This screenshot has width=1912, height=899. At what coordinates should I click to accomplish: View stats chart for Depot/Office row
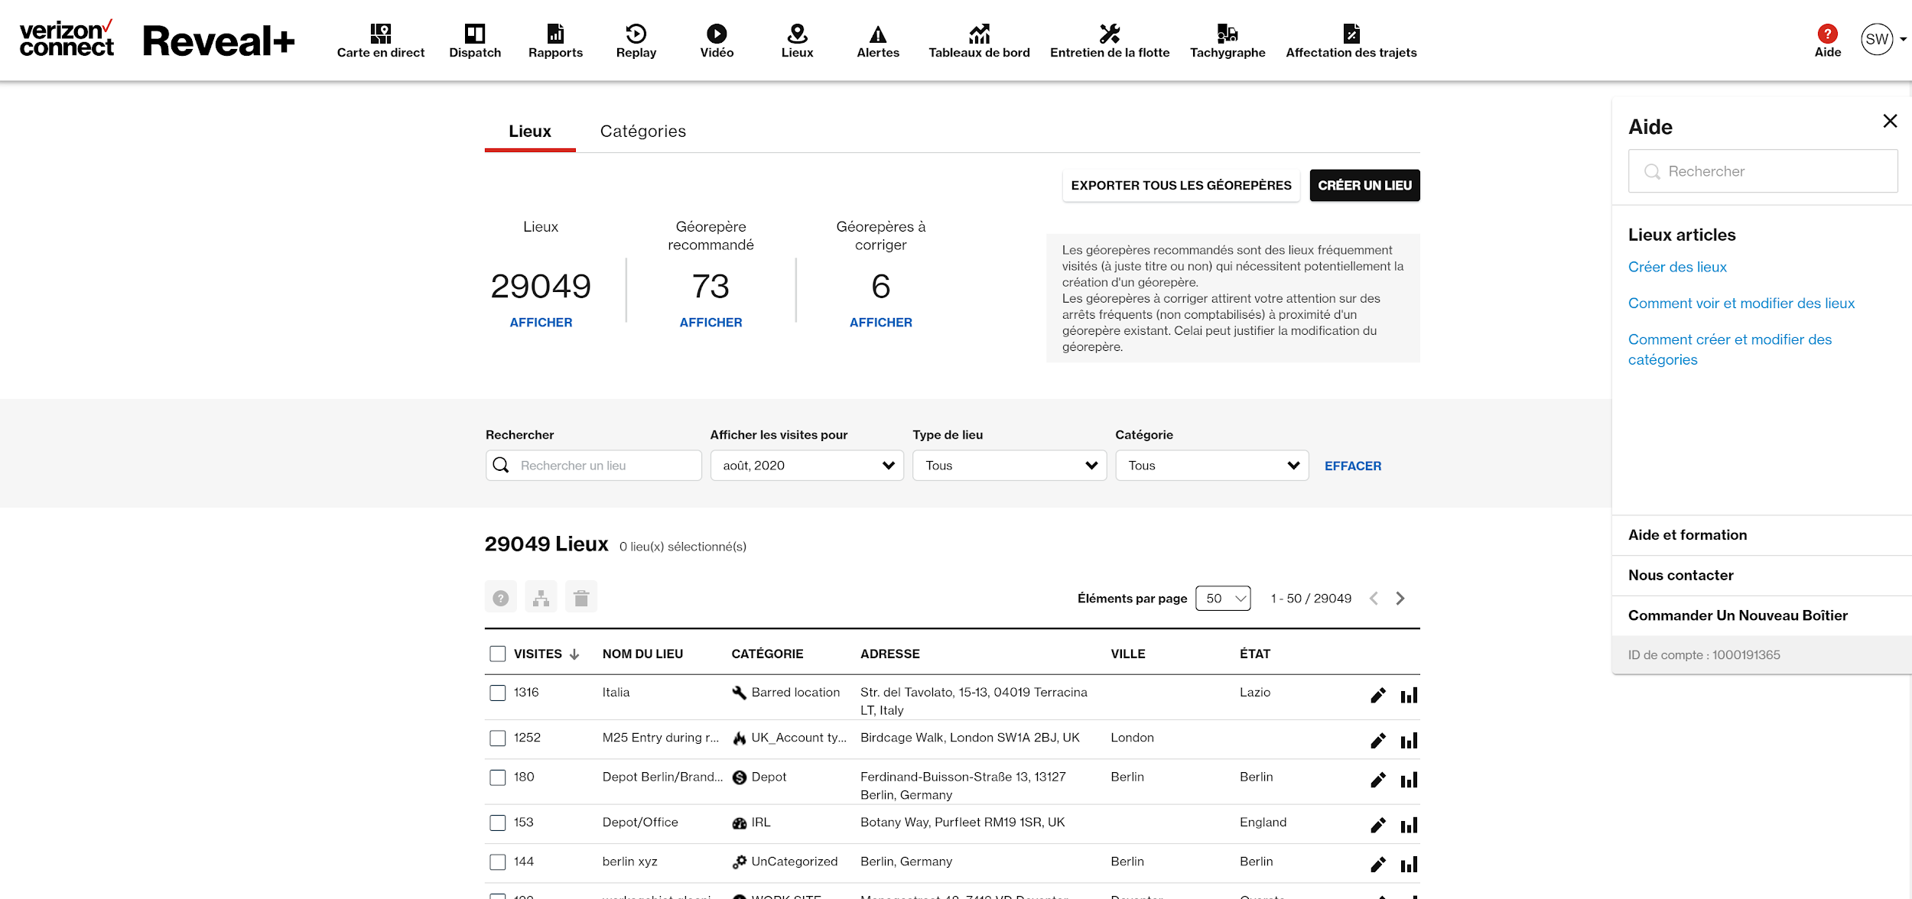point(1409,826)
